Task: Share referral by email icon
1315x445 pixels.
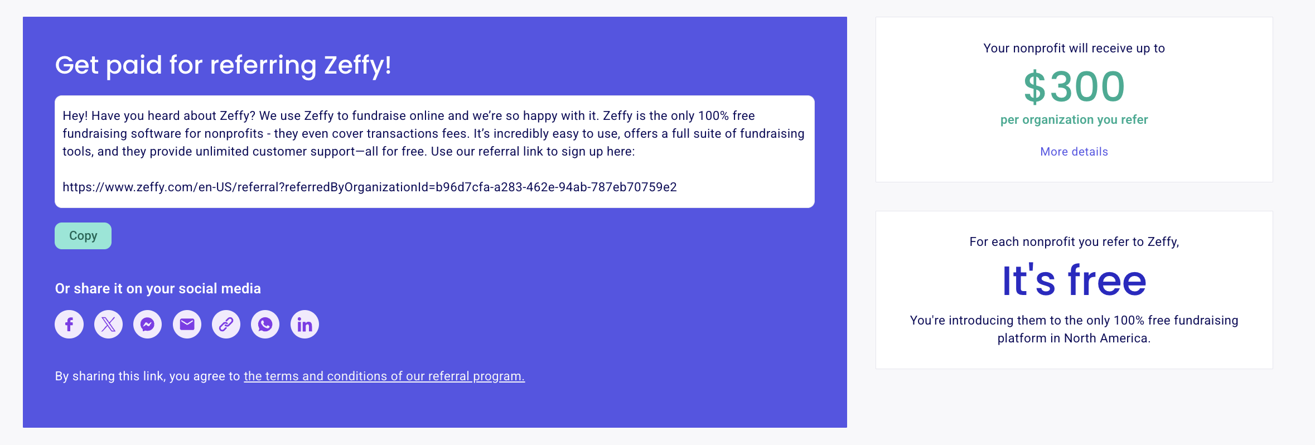Action: point(187,324)
